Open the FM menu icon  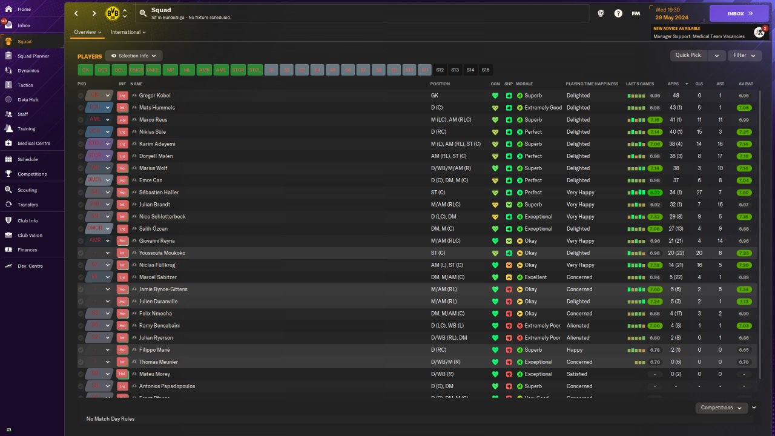click(636, 13)
